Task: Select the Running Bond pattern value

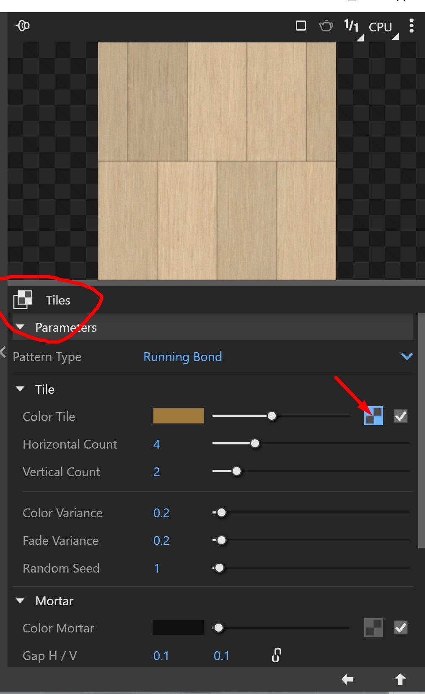Action: [x=183, y=357]
